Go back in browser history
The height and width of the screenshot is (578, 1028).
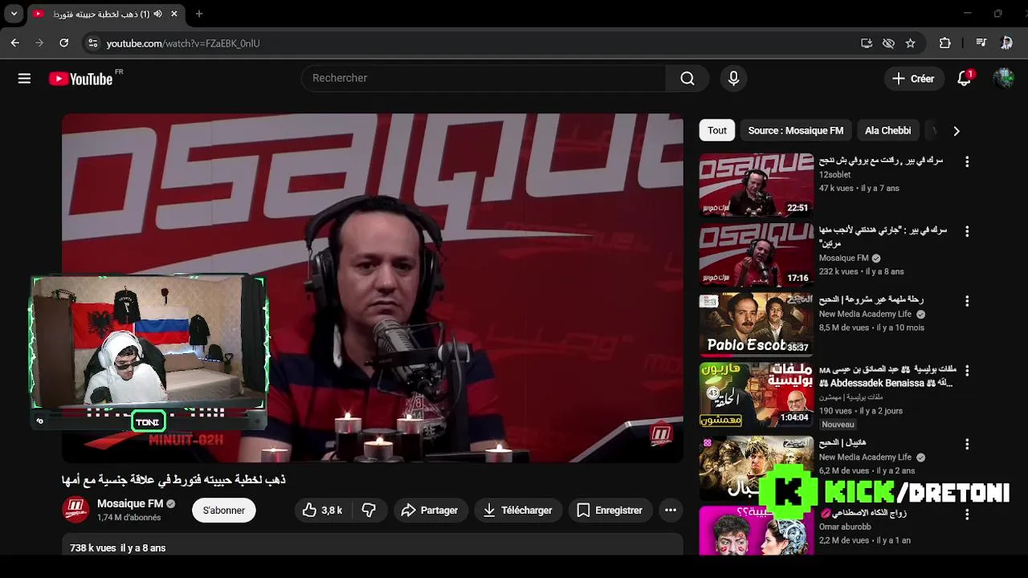pyautogui.click(x=15, y=43)
